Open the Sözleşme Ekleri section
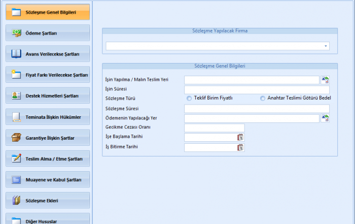This screenshot has width=355, height=224. coord(48,201)
